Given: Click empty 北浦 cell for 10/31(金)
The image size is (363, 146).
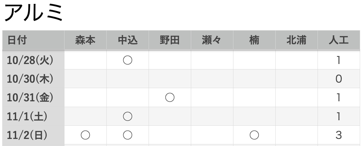Looking at the screenshot, I should (296, 98).
